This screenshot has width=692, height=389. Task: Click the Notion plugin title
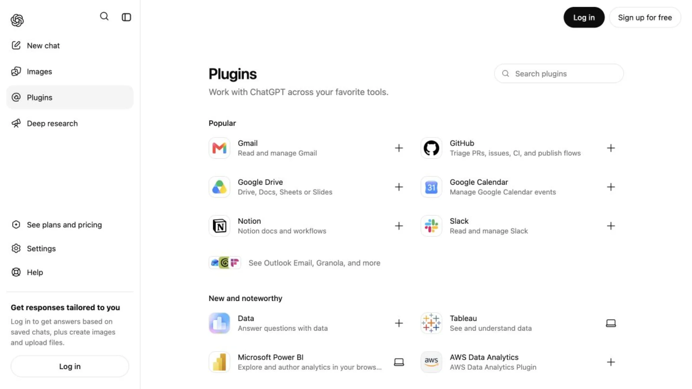(249, 221)
